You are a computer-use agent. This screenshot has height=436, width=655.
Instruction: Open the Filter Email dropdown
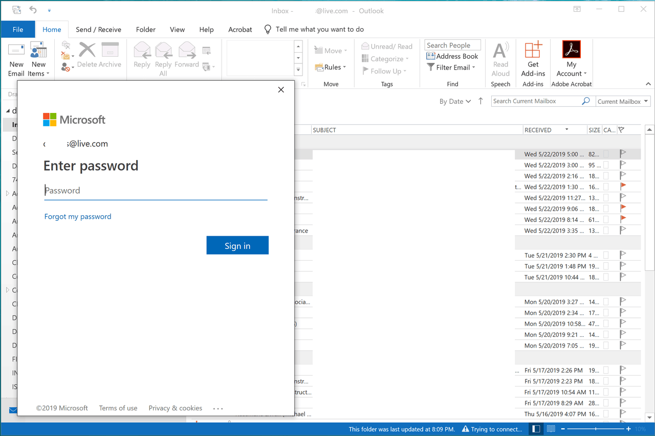(x=451, y=67)
